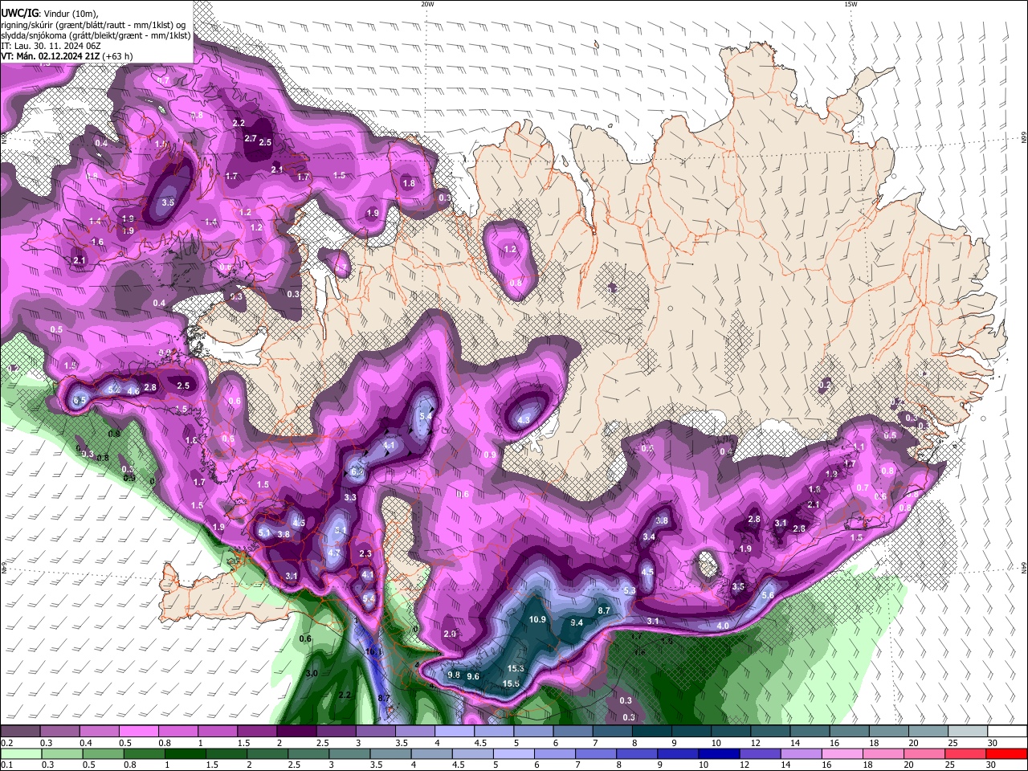Click the 9.8 value on the map
Image resolution: width=1028 pixels, height=771 pixels.
point(454,675)
